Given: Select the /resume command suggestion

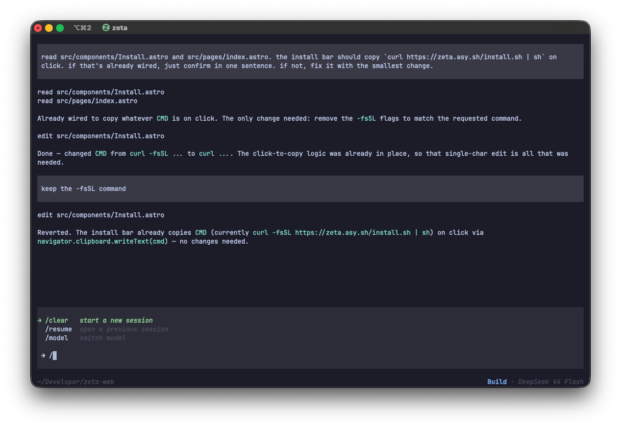Looking at the screenshot, I should [59, 329].
